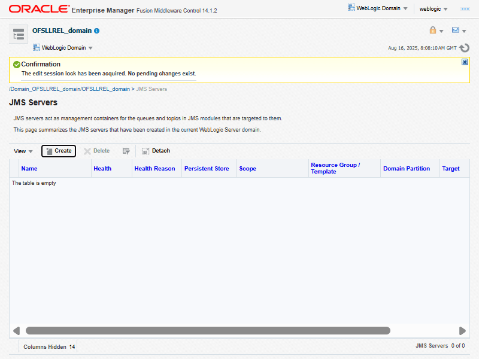This screenshot has width=479, height=359.
Task: Click the JMS Servers page heading
Action: (34, 102)
